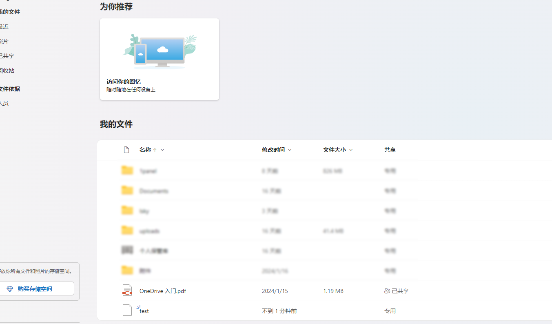Click the uploads folder icon
This screenshot has height=324, width=552.
(127, 231)
